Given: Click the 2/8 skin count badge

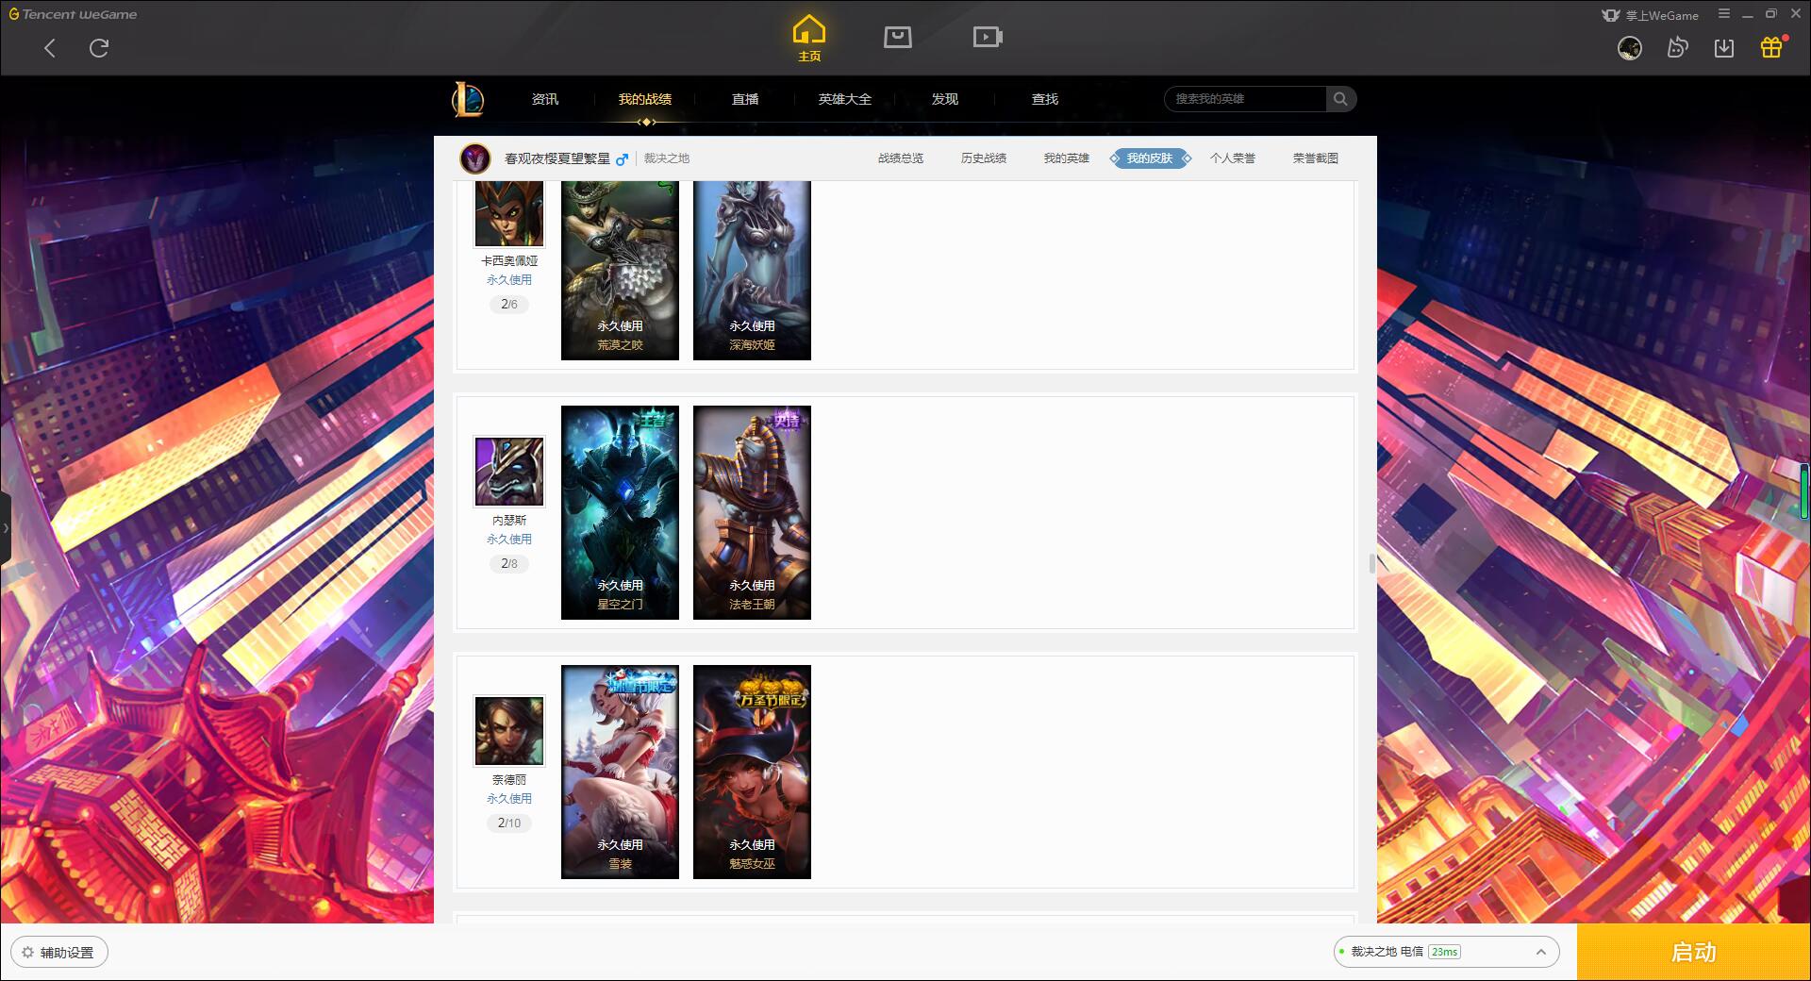Looking at the screenshot, I should [509, 563].
